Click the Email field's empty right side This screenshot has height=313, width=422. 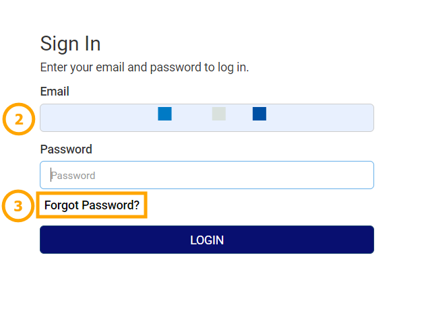pos(324,118)
